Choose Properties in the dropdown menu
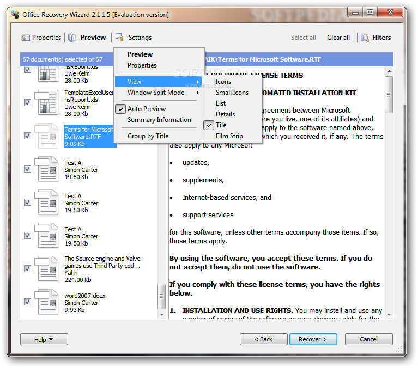This screenshot has height=368, width=418. [142, 65]
